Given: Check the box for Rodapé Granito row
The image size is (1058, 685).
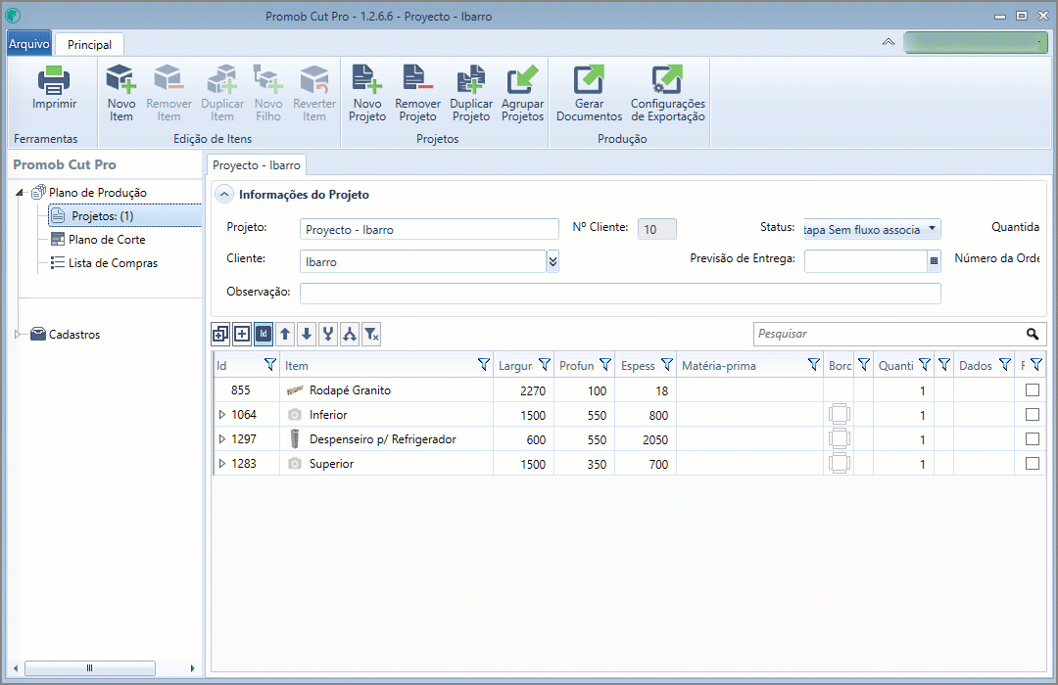Looking at the screenshot, I should click(x=1033, y=389).
